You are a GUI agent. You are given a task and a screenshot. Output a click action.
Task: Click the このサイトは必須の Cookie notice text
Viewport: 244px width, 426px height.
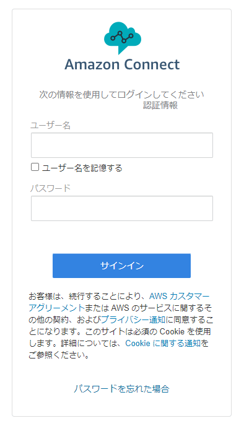click(x=148, y=331)
